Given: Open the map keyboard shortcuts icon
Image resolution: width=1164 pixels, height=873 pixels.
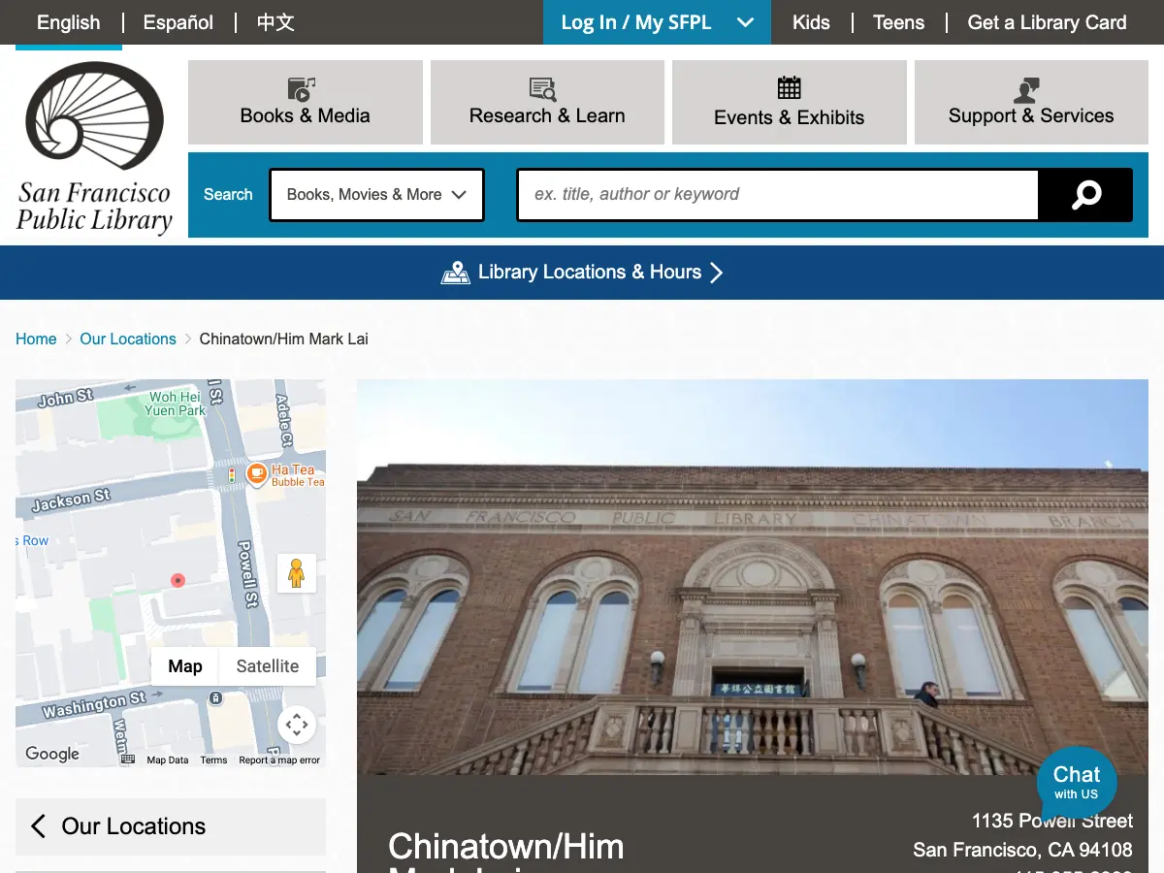Looking at the screenshot, I should [x=127, y=760].
